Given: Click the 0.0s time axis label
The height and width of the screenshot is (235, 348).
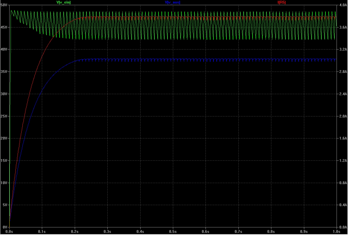Looking at the screenshot, I should tap(10, 232).
